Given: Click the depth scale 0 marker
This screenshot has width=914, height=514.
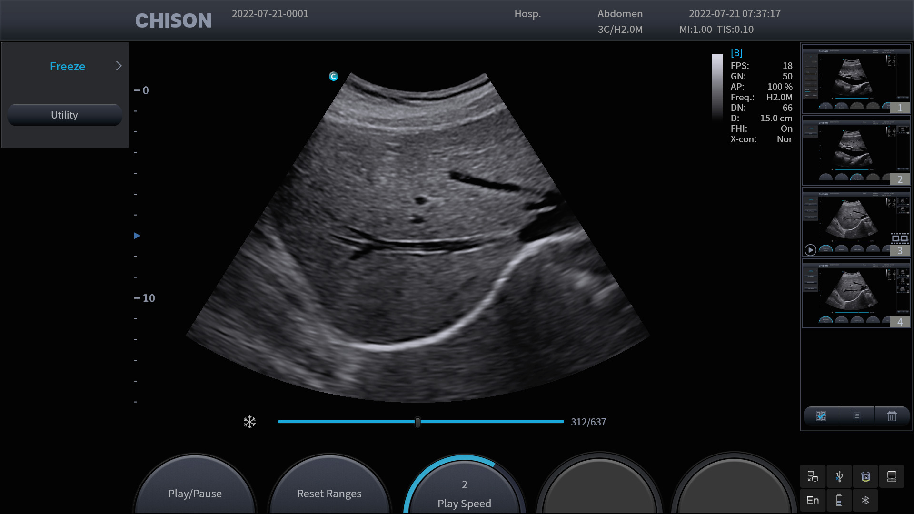Looking at the screenshot, I should (x=142, y=90).
